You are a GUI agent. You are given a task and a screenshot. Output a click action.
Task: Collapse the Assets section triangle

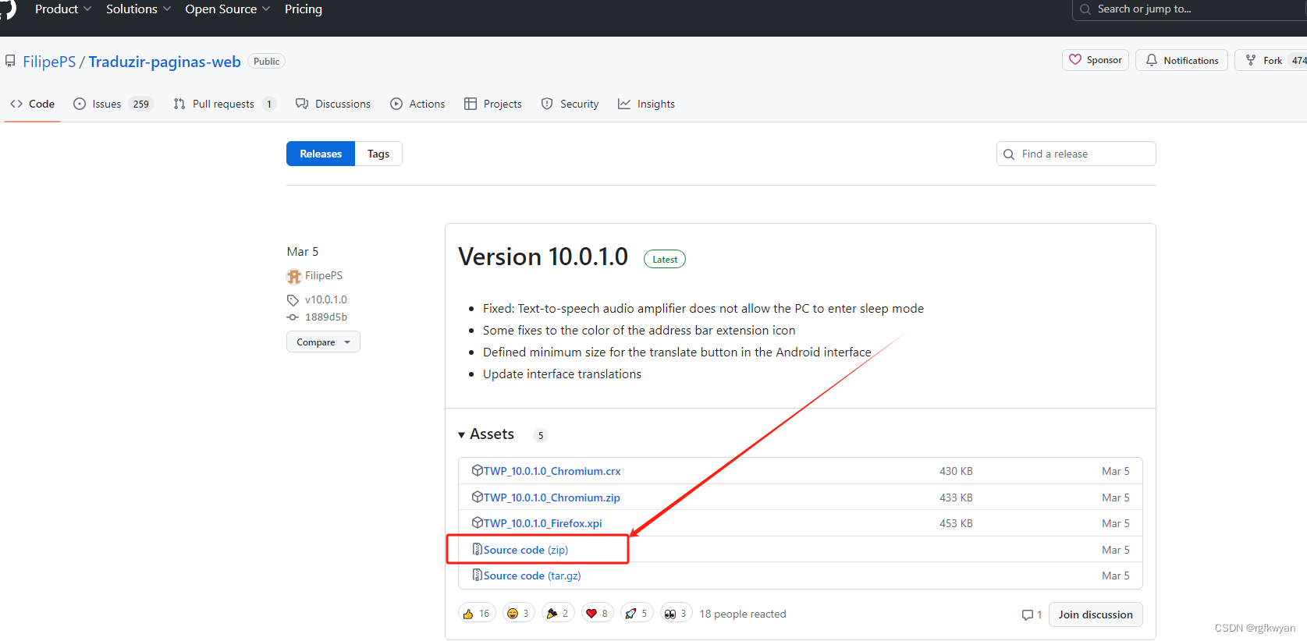pos(462,435)
